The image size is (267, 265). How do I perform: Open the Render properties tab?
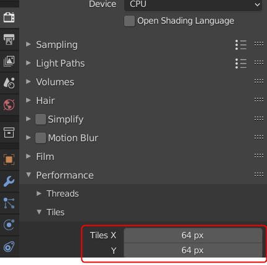(9, 17)
